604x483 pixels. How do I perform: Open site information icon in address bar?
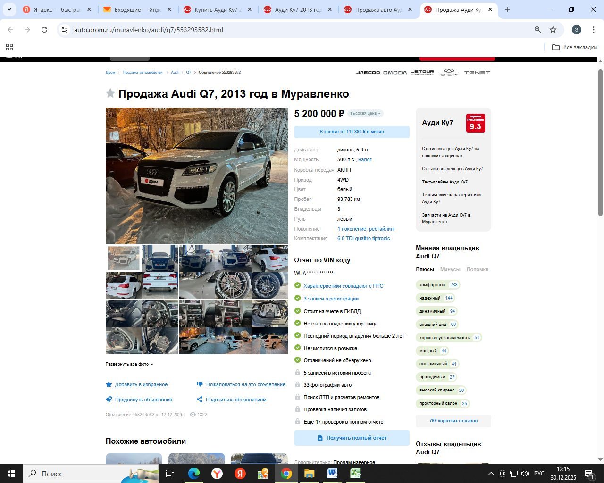tap(65, 30)
